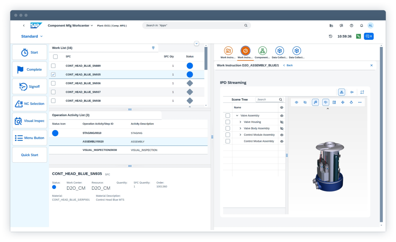The width and height of the screenshot is (396, 242).
Task: Click the status indicator circle for SN935
Action: (x=190, y=74)
